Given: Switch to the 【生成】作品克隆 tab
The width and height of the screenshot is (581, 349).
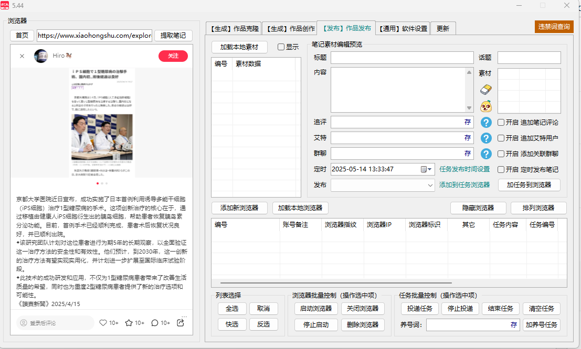Looking at the screenshot, I should point(233,28).
